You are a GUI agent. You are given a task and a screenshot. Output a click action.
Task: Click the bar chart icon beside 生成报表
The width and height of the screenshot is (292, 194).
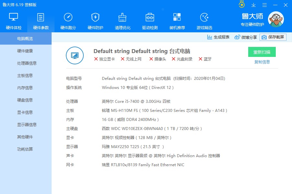pyautogui.click(x=210, y=37)
